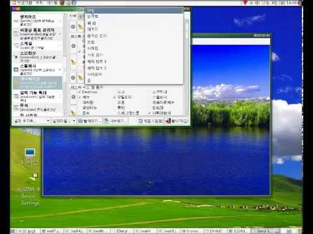Open the 설정파일 dropdown in bottom bar
This screenshot has height=234, width=313.
point(64,121)
